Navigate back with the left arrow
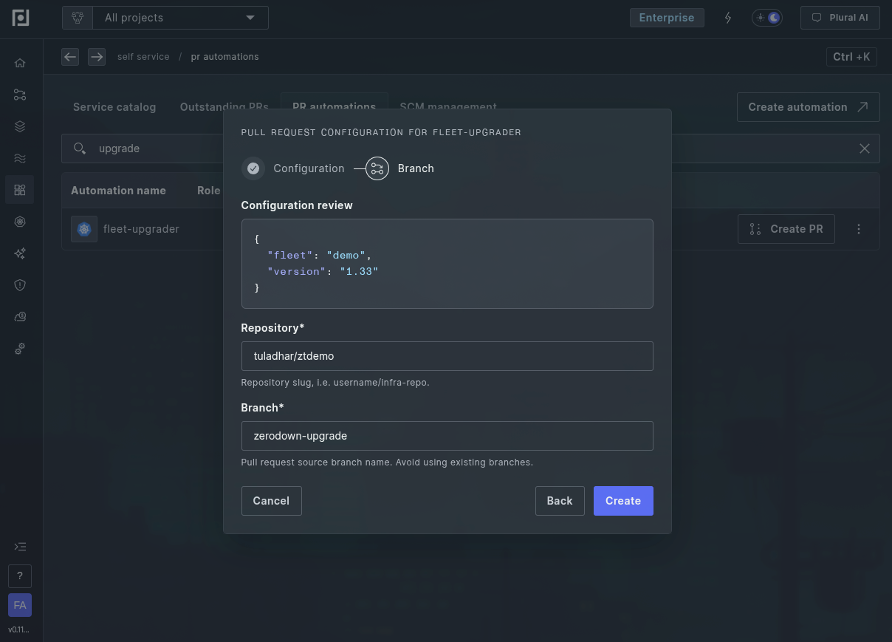The height and width of the screenshot is (642, 892). [70, 57]
